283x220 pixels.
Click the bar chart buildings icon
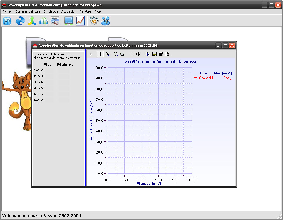tap(43, 21)
